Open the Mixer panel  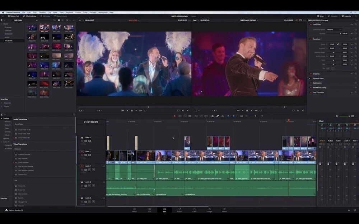coord(320,16)
